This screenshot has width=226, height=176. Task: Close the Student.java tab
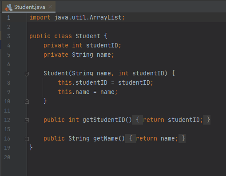point(50,7)
